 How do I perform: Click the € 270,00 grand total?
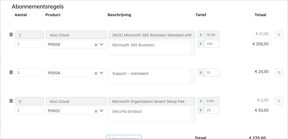(257, 138)
